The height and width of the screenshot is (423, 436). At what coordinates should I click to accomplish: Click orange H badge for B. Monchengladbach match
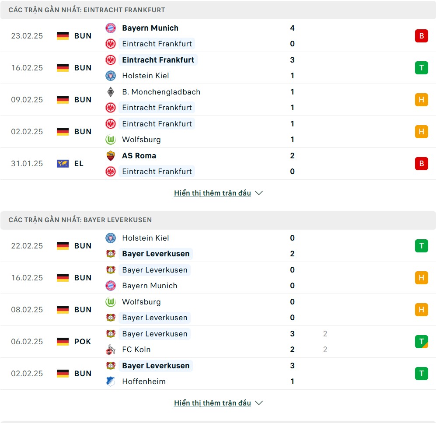click(x=421, y=100)
